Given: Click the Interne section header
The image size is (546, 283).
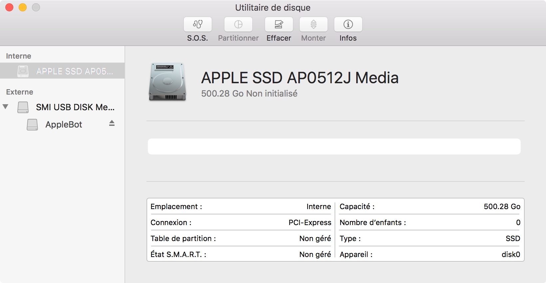Looking at the screenshot, I should point(19,56).
